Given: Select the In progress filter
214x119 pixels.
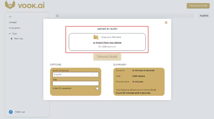Looking at the screenshot, I should coord(14,28).
